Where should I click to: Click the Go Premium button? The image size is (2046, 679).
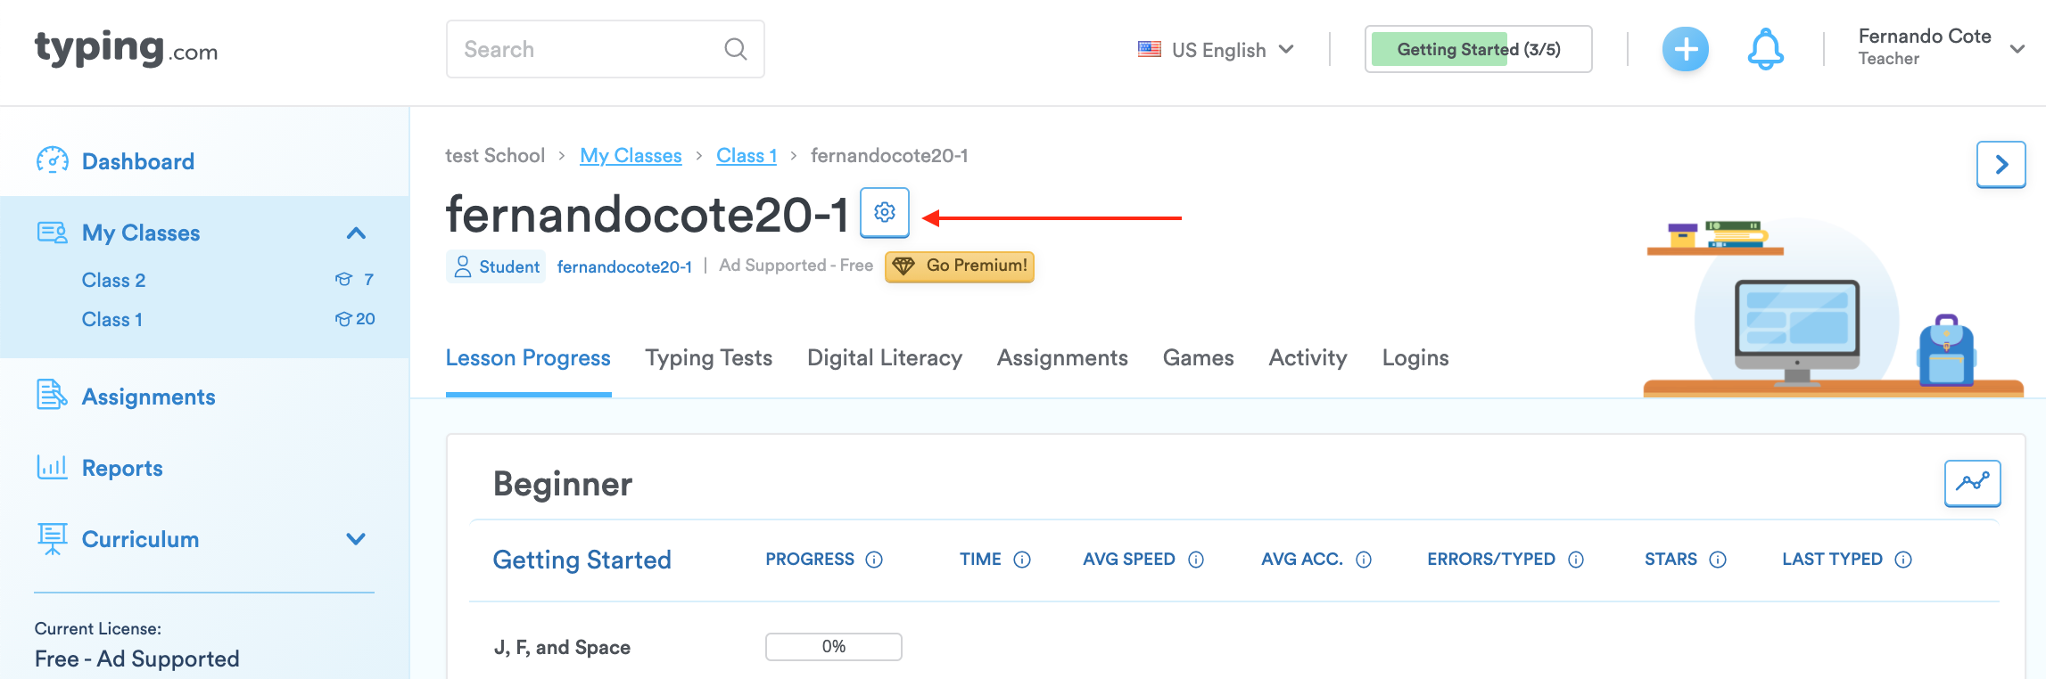[959, 266]
